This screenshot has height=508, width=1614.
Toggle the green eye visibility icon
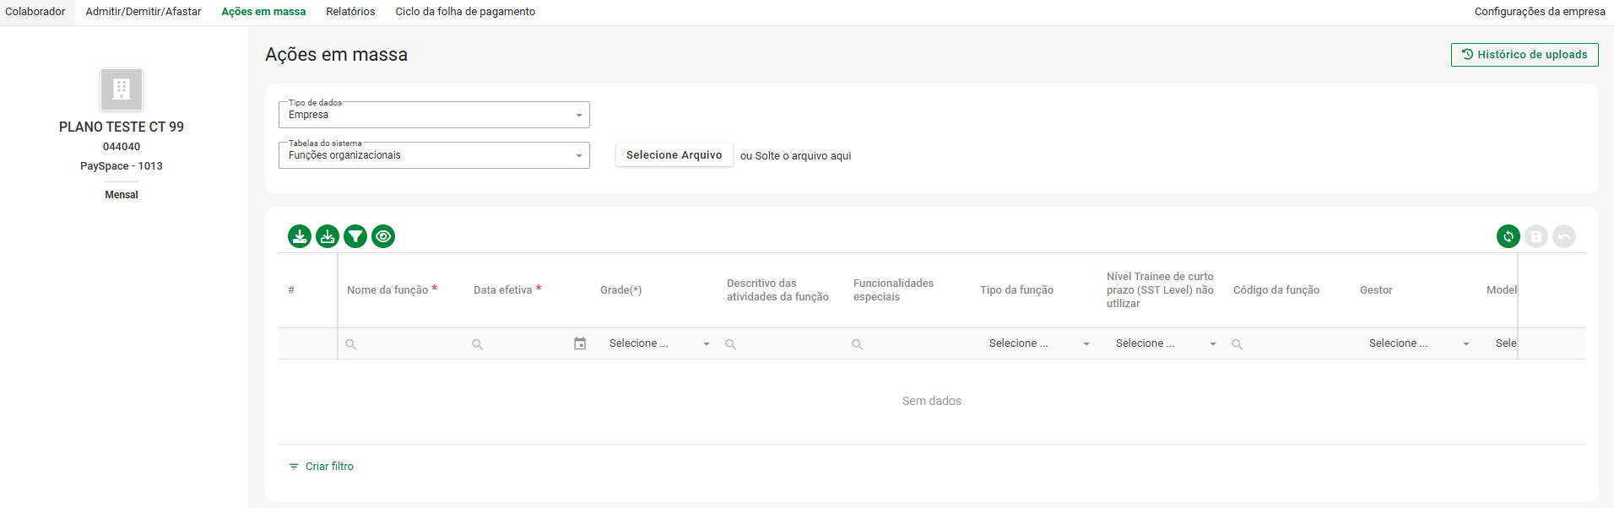click(x=383, y=236)
